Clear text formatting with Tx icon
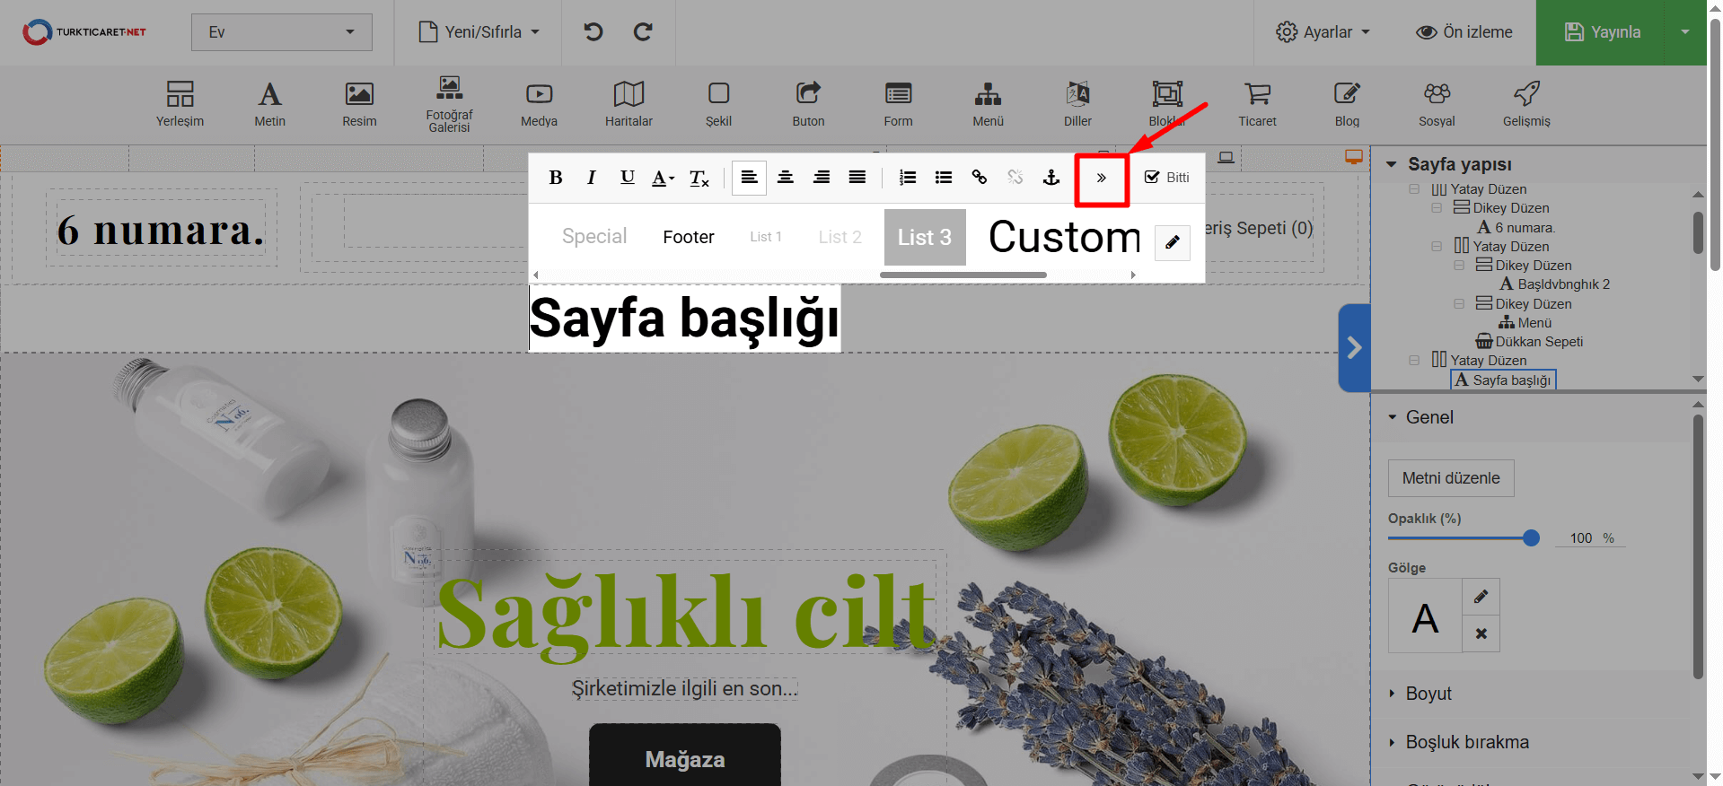Image resolution: width=1723 pixels, height=786 pixels. coord(699,178)
